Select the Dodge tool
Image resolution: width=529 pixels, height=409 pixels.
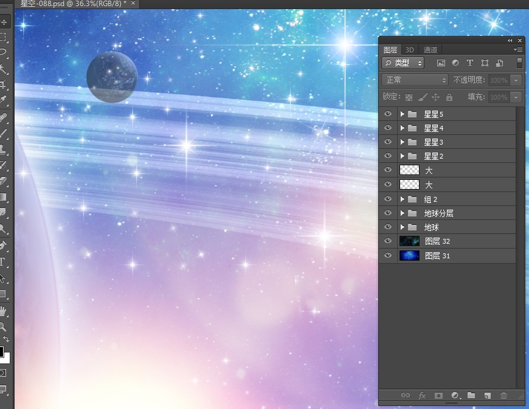point(4,229)
